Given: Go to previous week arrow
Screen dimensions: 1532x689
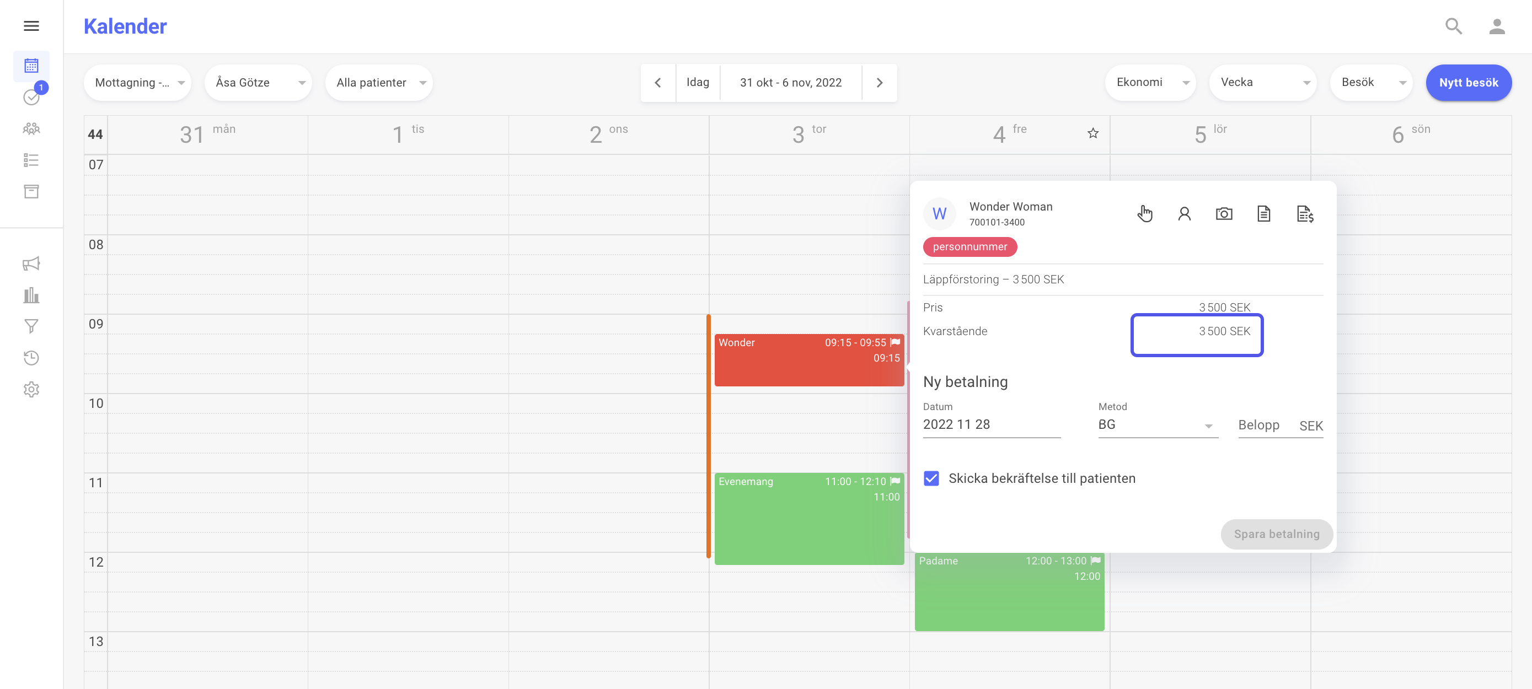Looking at the screenshot, I should click(658, 83).
